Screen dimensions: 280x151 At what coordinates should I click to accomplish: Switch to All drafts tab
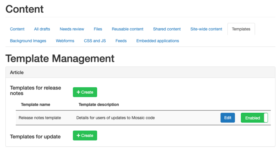[42, 29]
